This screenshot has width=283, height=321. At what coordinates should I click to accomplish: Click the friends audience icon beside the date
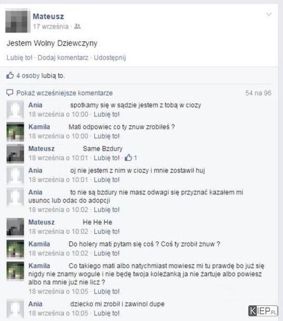pyautogui.click(x=77, y=26)
